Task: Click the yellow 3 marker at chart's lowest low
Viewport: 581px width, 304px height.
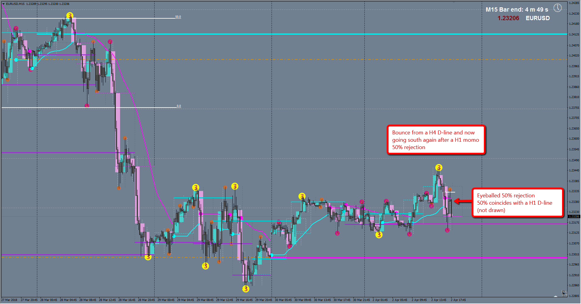Action: (x=246, y=289)
